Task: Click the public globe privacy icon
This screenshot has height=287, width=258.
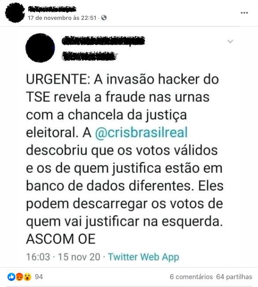Action: click(x=104, y=18)
